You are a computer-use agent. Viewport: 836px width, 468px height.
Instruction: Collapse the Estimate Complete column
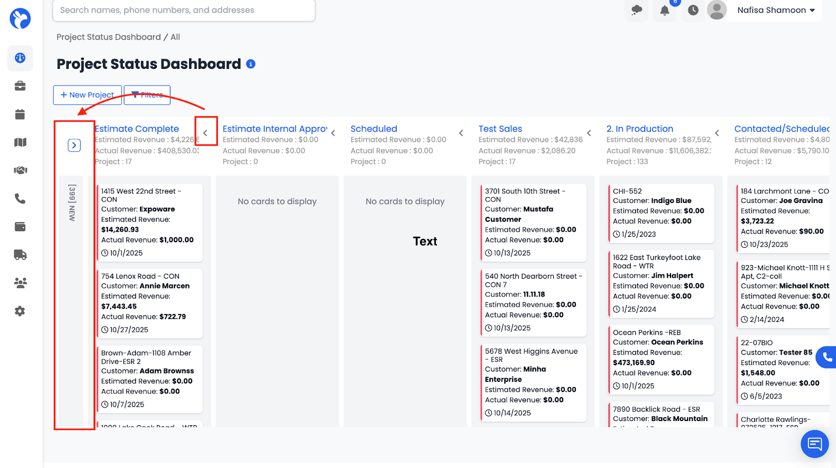(205, 133)
